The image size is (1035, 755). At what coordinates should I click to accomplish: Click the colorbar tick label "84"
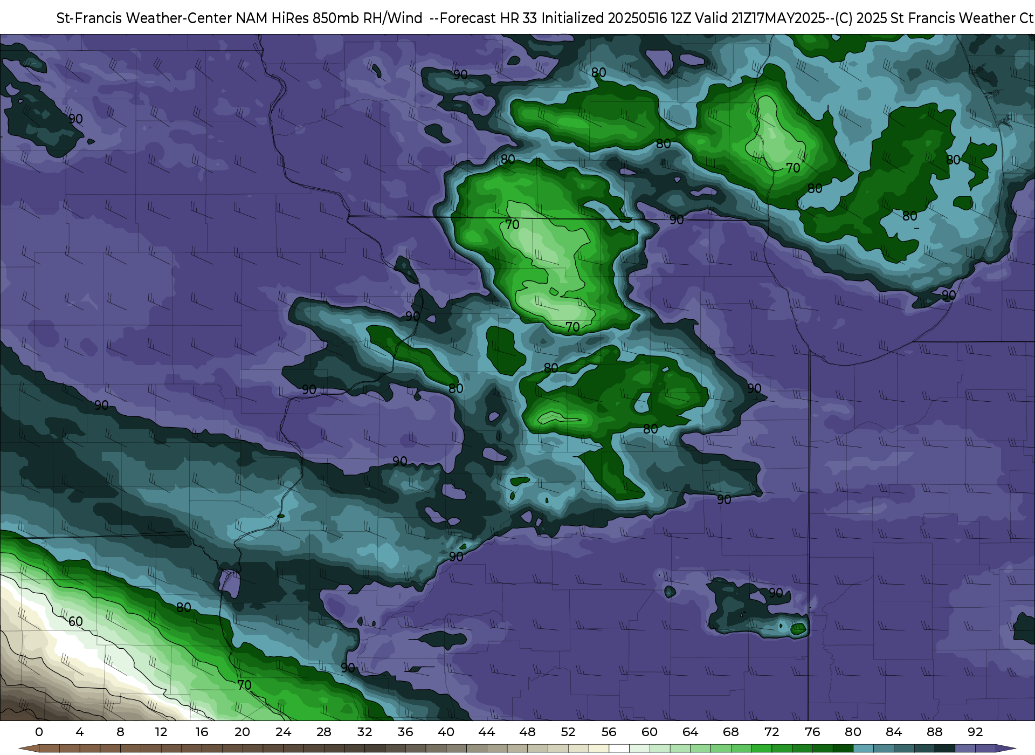pos(894,732)
